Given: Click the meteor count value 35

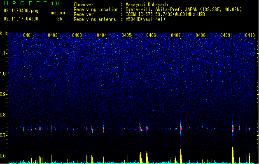Looking at the screenshot, I should [60, 19].
